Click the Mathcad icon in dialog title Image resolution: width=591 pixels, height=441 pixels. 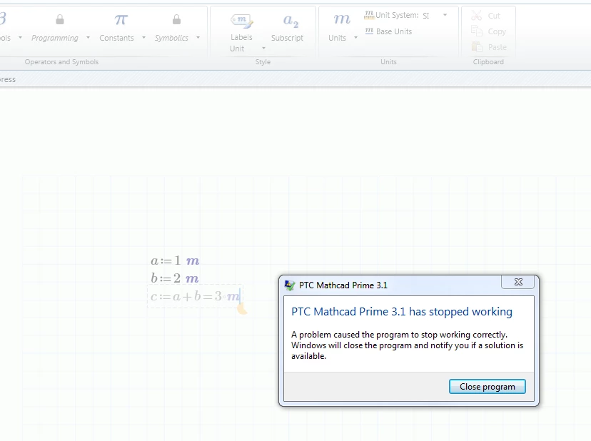coord(290,285)
